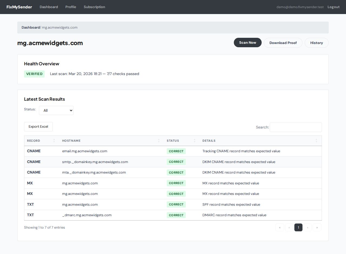Screen dimensions: 346x254
Task: Click inside the Search field
Action: point(296,127)
